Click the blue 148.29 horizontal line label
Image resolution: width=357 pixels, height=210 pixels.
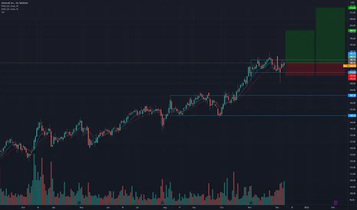click(x=352, y=116)
